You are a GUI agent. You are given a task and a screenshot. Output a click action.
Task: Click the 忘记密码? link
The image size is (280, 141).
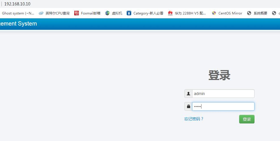194,119
